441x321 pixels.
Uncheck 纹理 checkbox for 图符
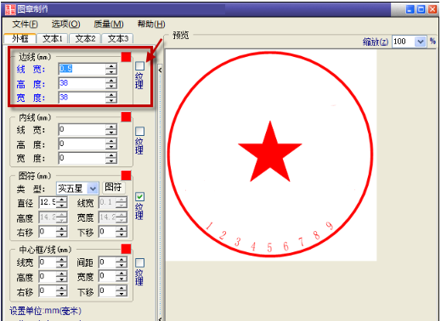(139, 197)
